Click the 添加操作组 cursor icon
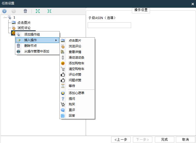196x143 pixels. [x=18, y=34]
